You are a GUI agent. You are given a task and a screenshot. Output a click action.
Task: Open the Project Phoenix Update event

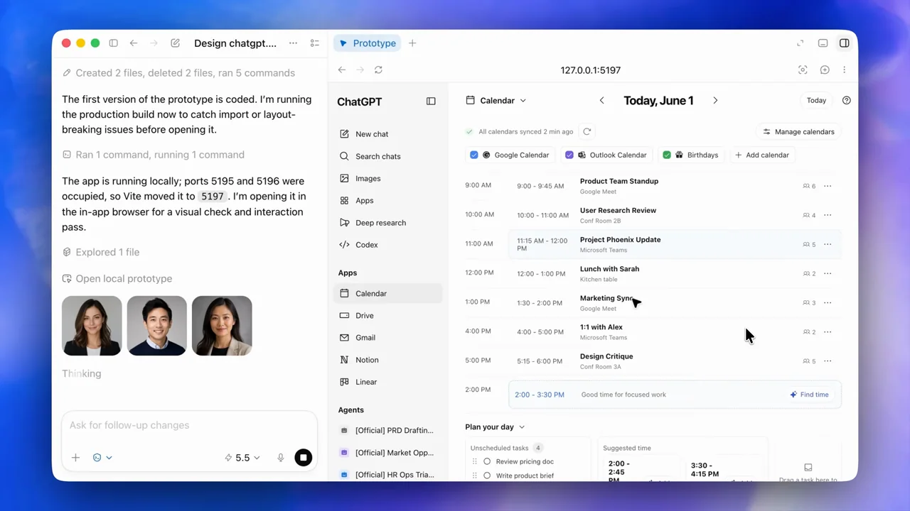click(675, 244)
